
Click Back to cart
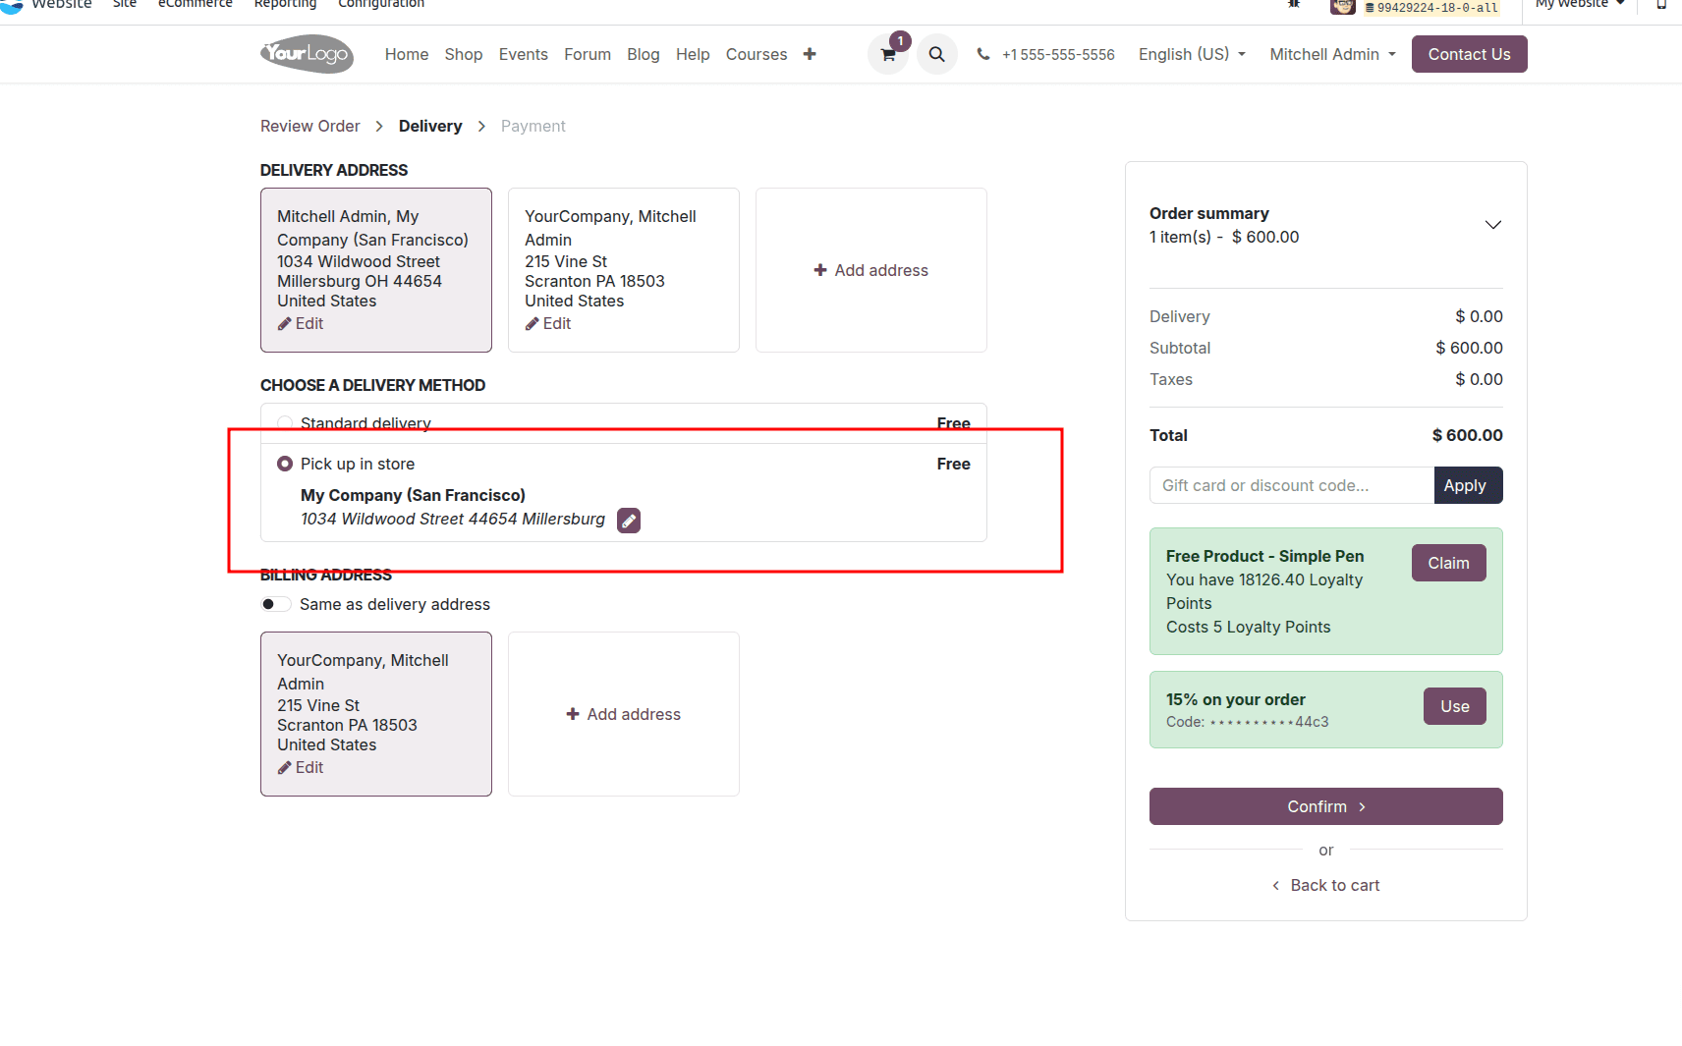[x=1333, y=885]
